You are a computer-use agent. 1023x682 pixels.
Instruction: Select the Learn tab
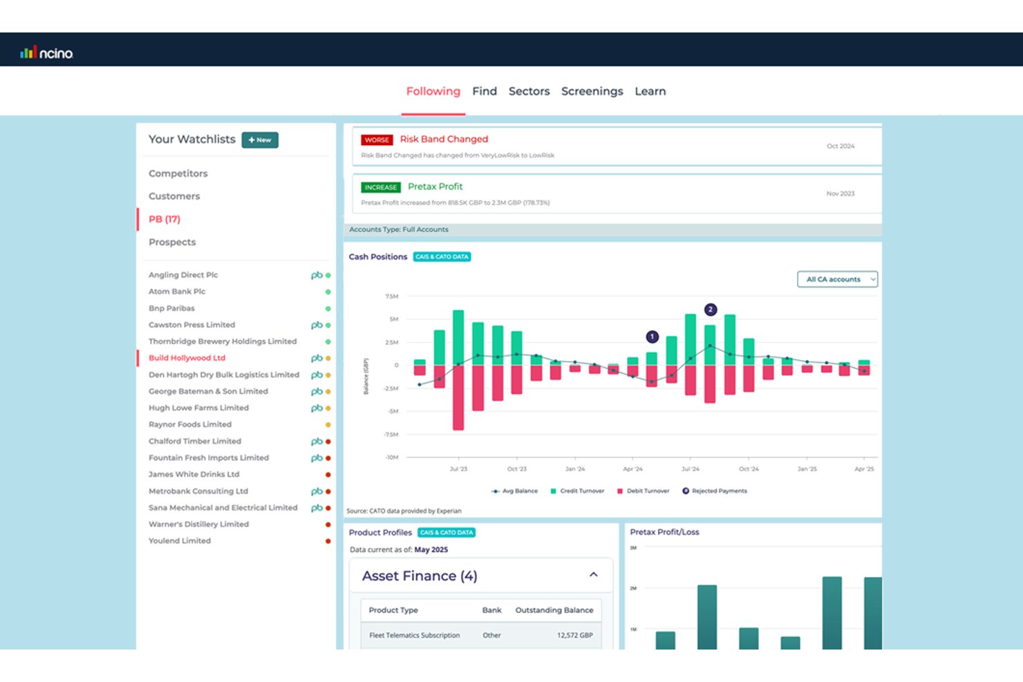point(650,91)
